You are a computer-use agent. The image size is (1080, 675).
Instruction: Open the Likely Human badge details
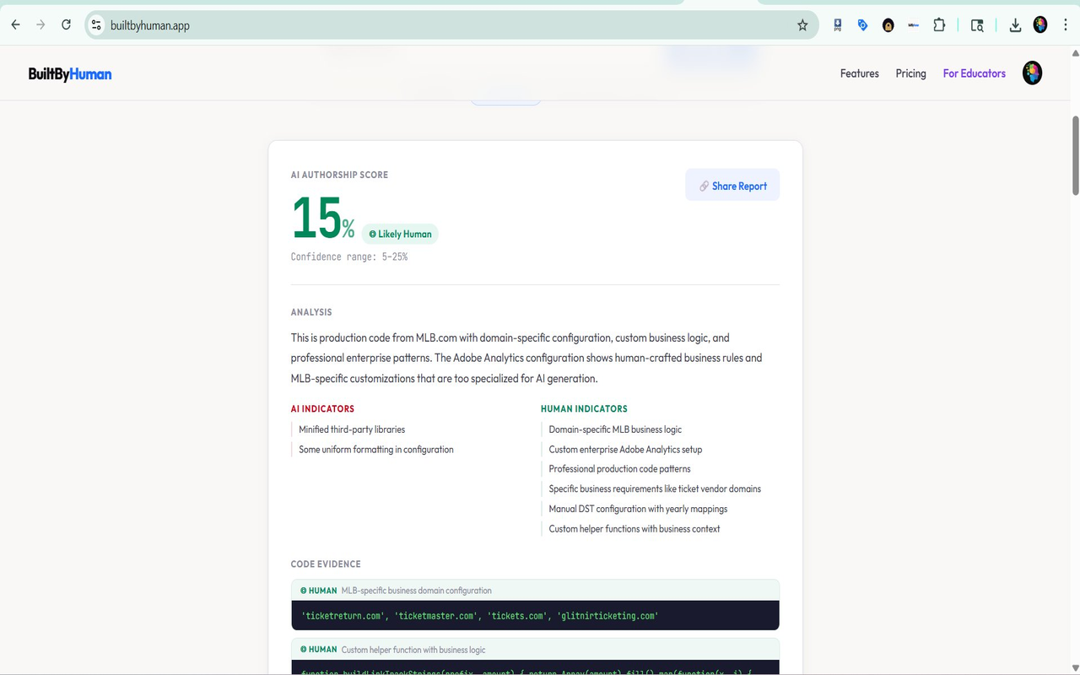[399, 234]
